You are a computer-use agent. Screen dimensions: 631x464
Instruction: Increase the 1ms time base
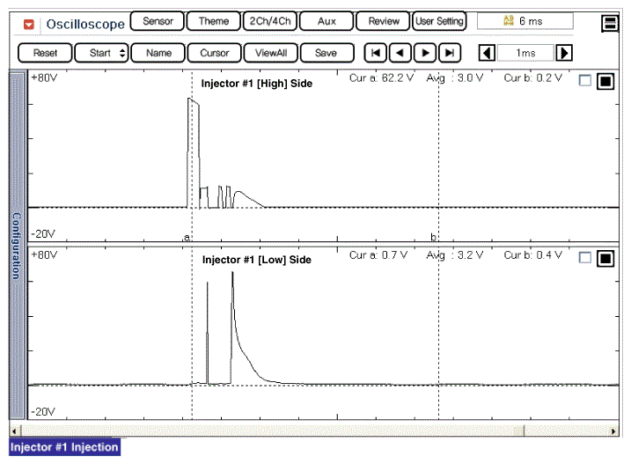pyautogui.click(x=564, y=54)
